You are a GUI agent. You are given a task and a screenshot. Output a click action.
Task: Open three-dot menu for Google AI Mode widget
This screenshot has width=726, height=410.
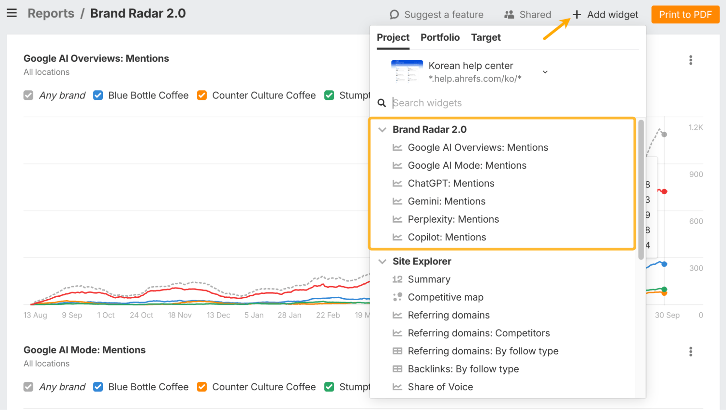point(690,352)
